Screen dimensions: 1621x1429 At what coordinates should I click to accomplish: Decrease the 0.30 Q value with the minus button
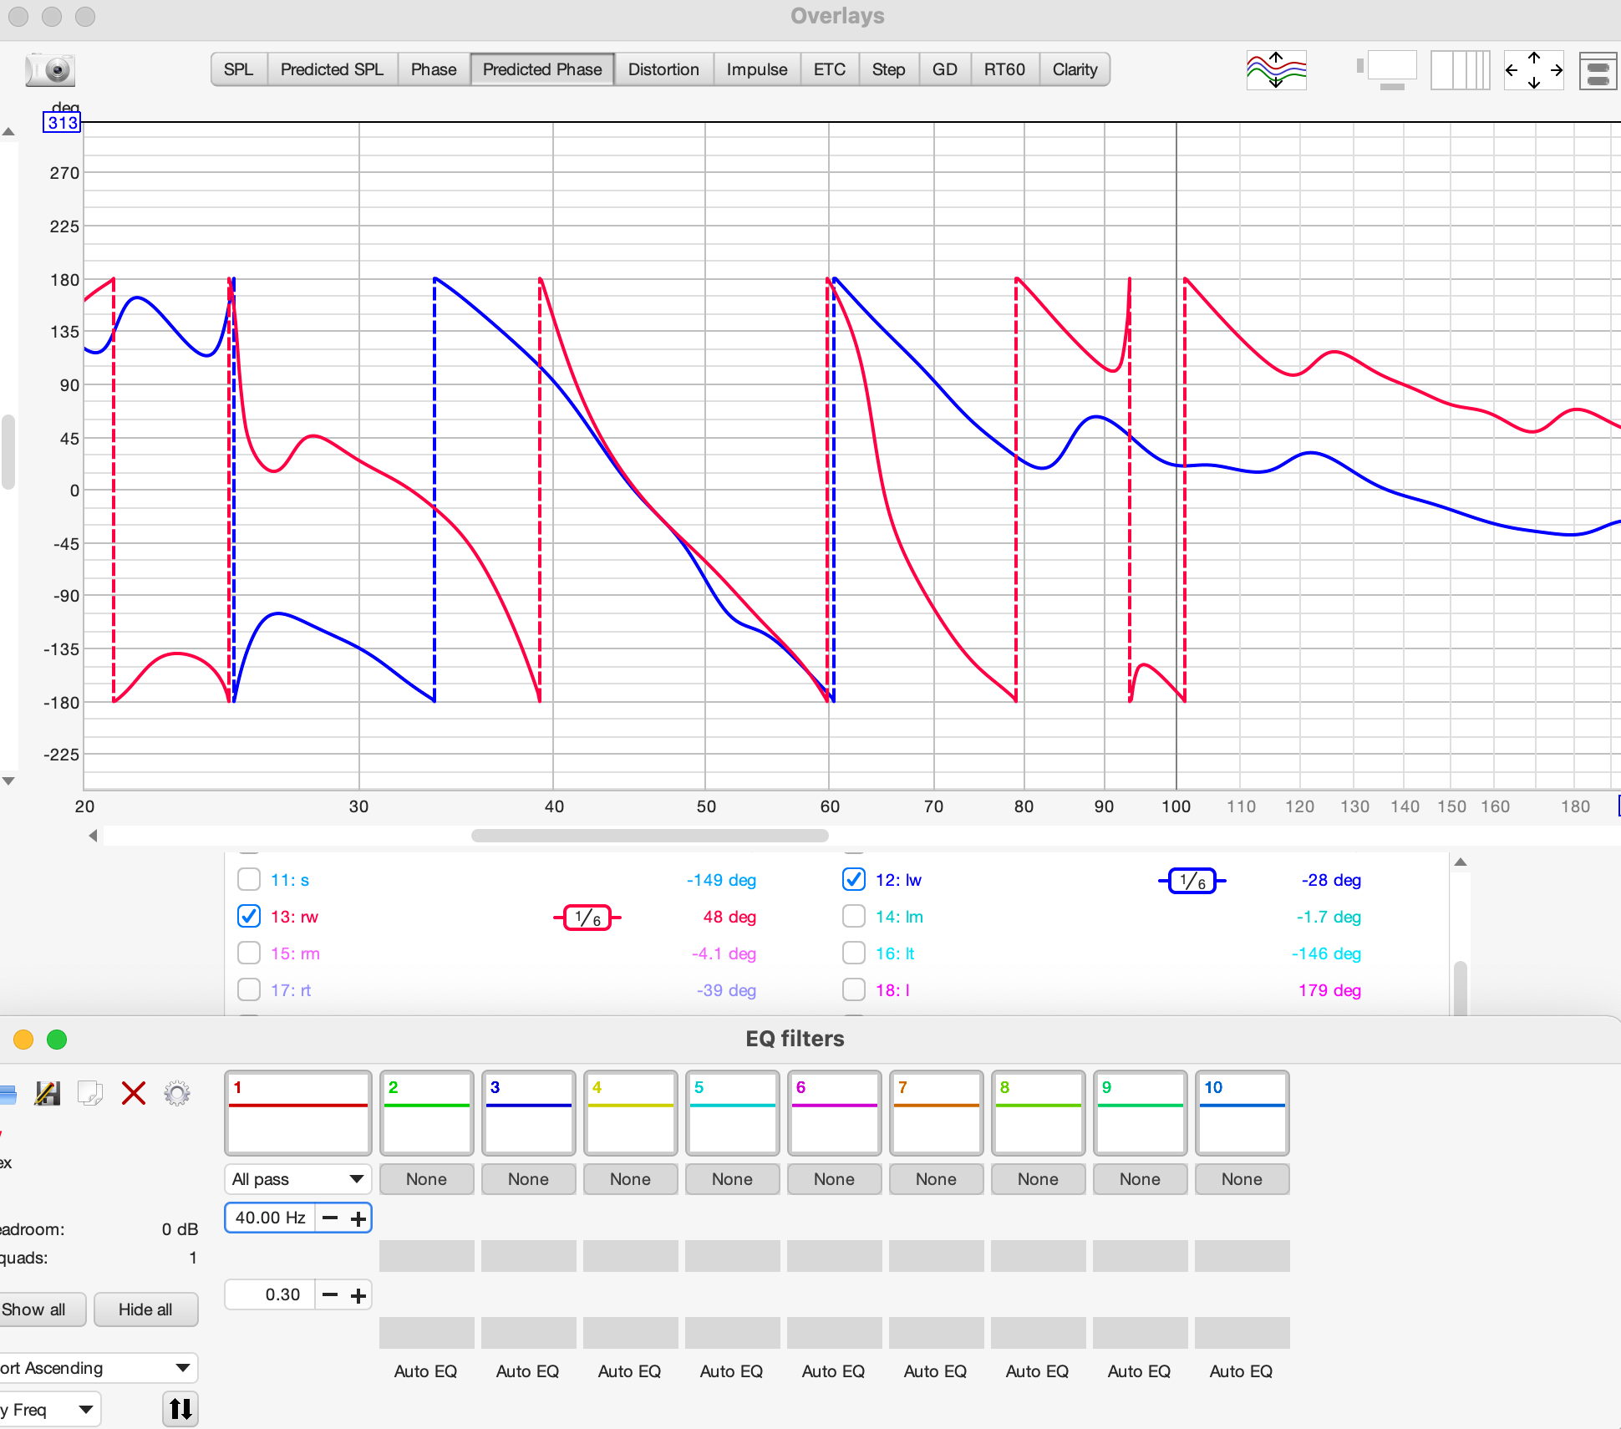pos(330,1295)
